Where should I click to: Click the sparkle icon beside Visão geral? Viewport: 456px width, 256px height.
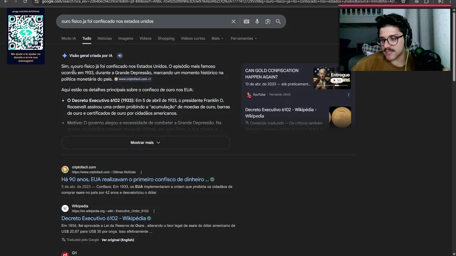[x=64, y=55]
